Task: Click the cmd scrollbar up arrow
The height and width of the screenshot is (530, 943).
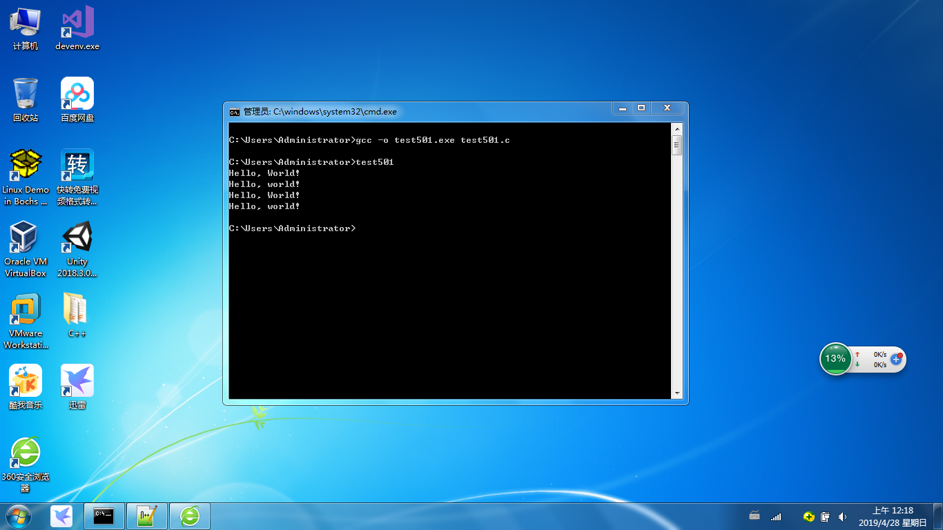Action: click(x=677, y=129)
